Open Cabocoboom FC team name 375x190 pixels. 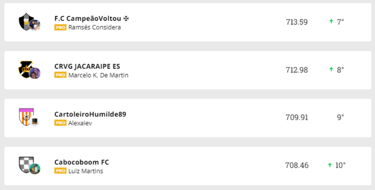pos(82,162)
